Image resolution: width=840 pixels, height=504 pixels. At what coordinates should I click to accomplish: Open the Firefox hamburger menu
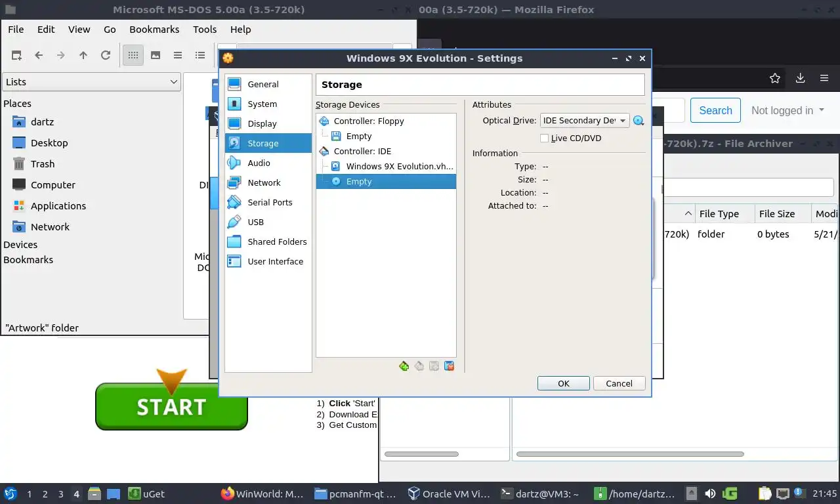(824, 78)
